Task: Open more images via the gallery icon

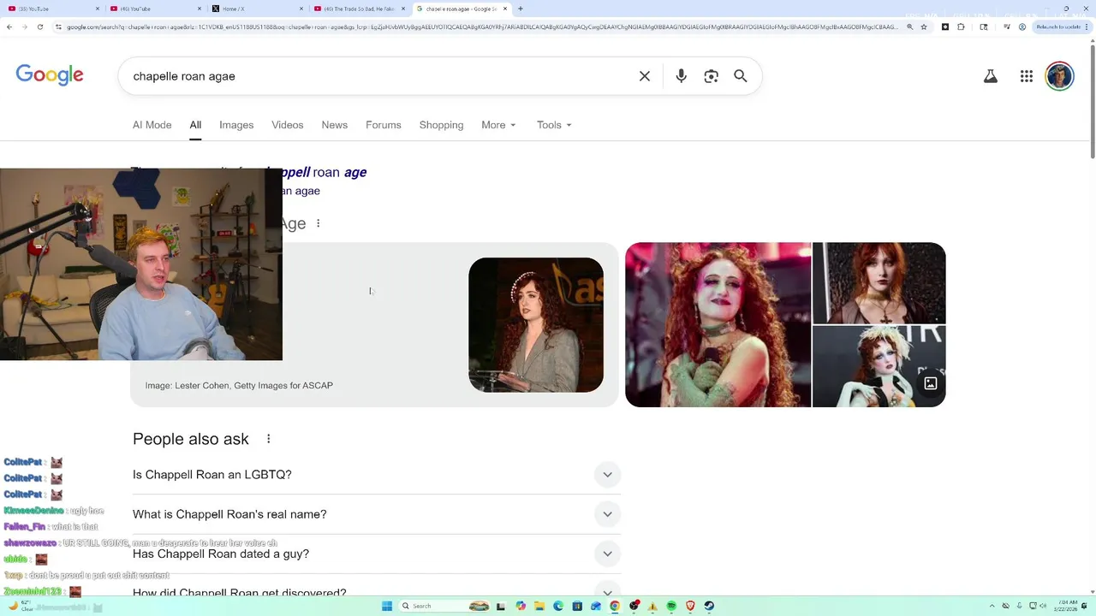Action: (931, 384)
